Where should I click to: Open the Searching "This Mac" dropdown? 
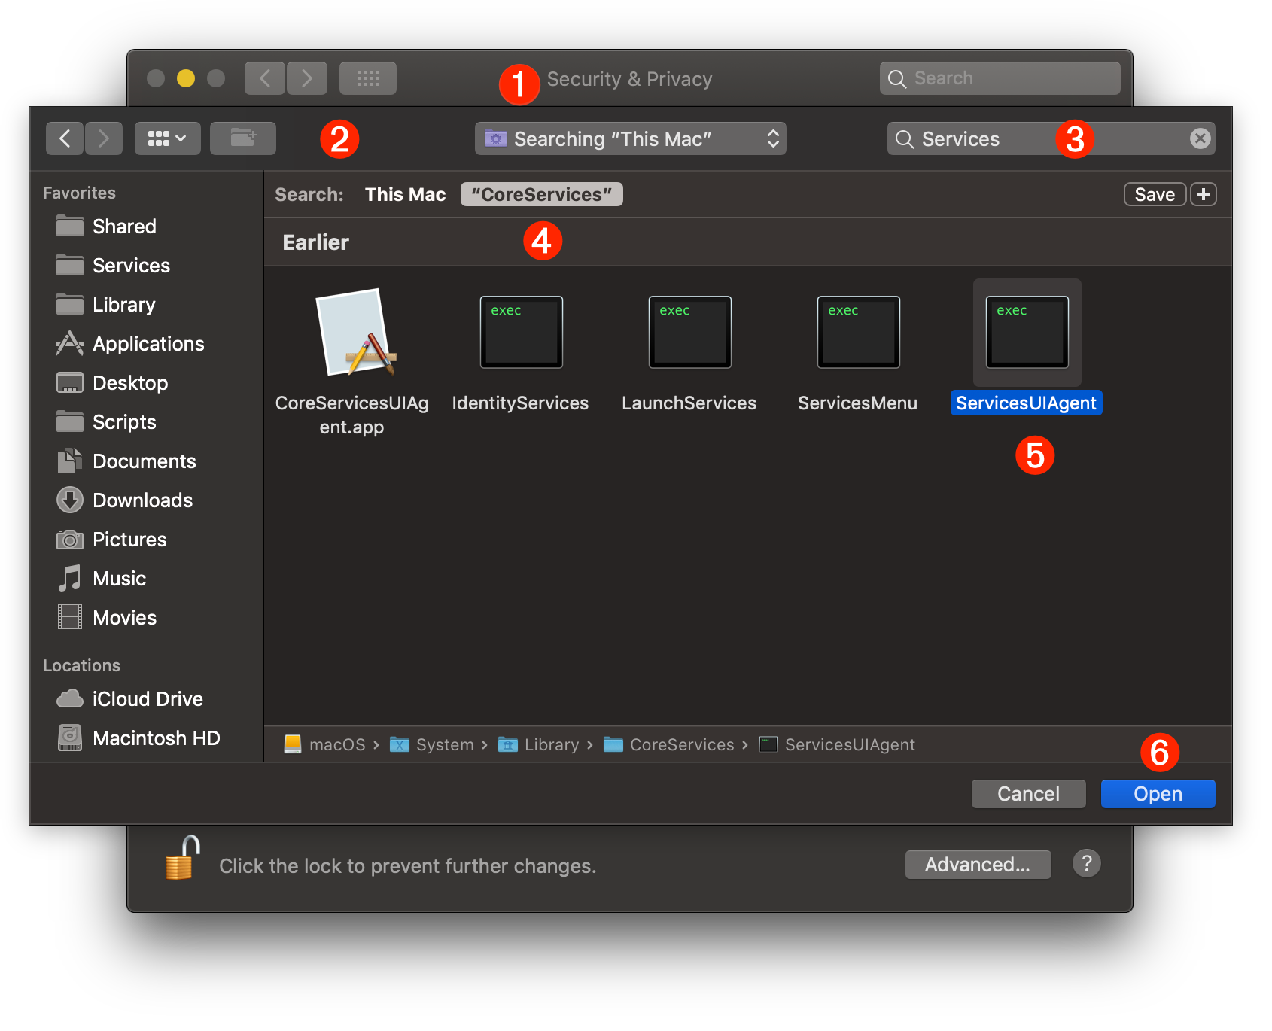click(x=631, y=138)
